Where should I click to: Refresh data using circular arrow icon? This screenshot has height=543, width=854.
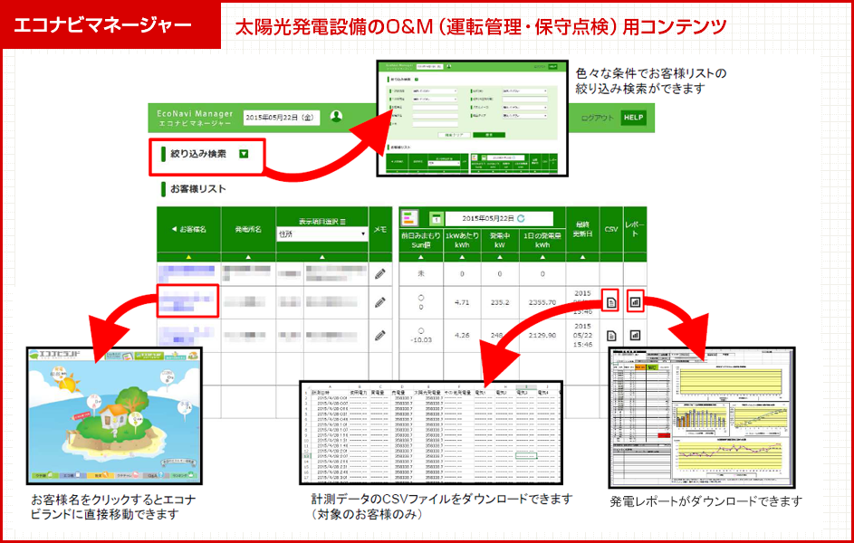click(521, 219)
